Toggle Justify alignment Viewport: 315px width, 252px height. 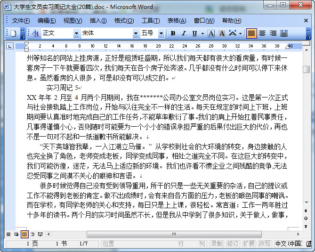point(251,33)
